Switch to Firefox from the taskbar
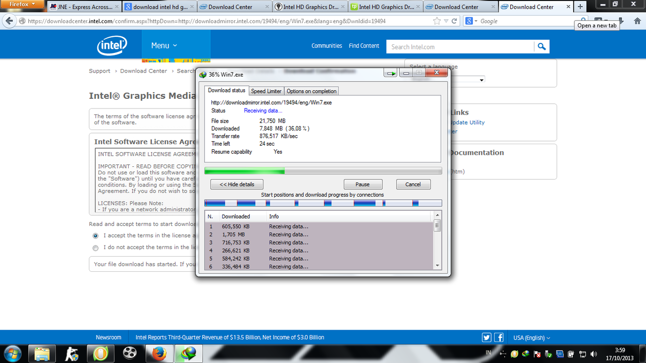Screen dimensions: 646x363 (159, 353)
